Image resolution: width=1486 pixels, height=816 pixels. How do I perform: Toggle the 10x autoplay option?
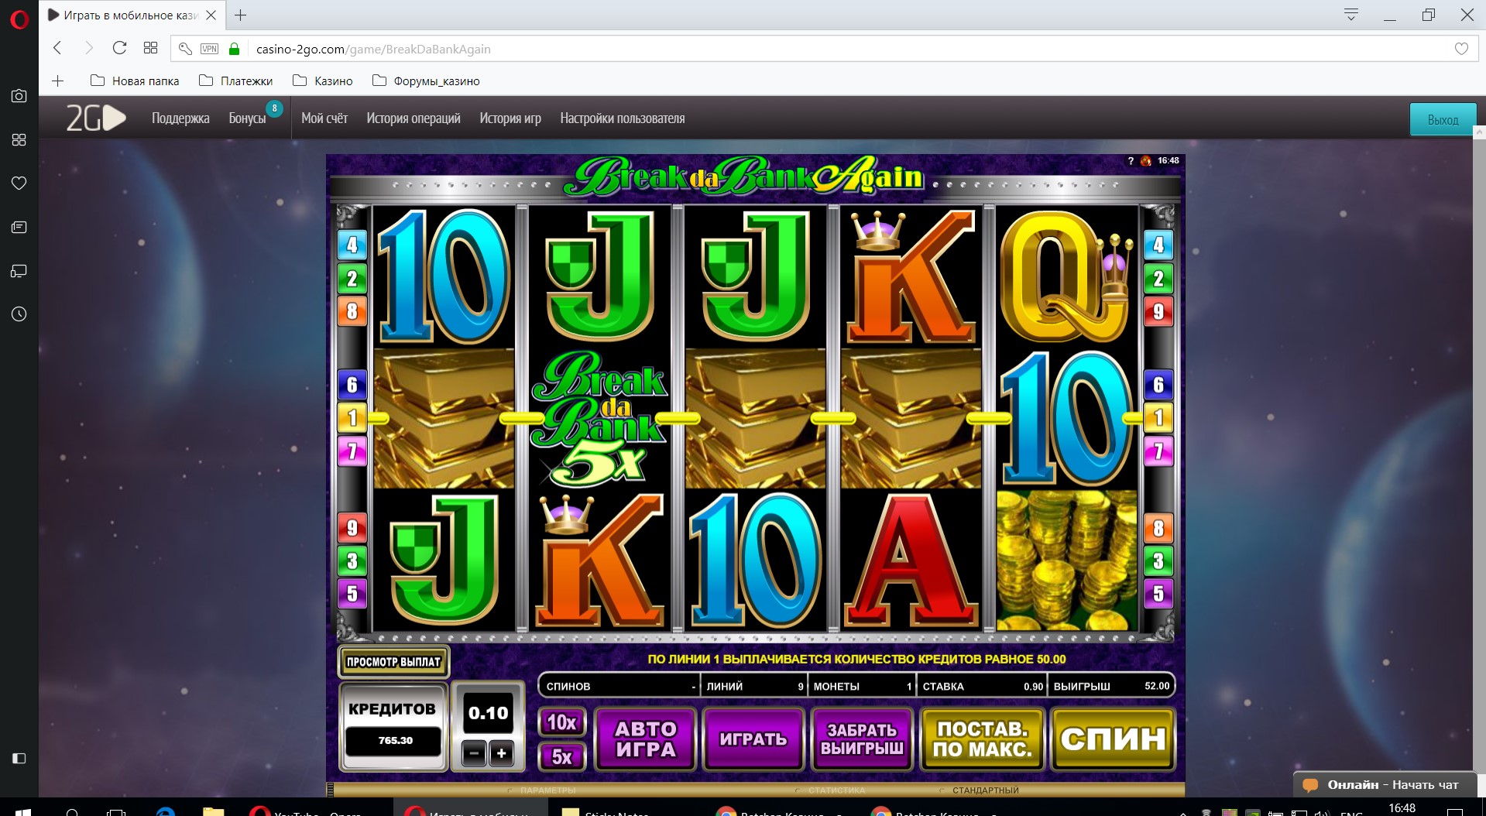562,722
